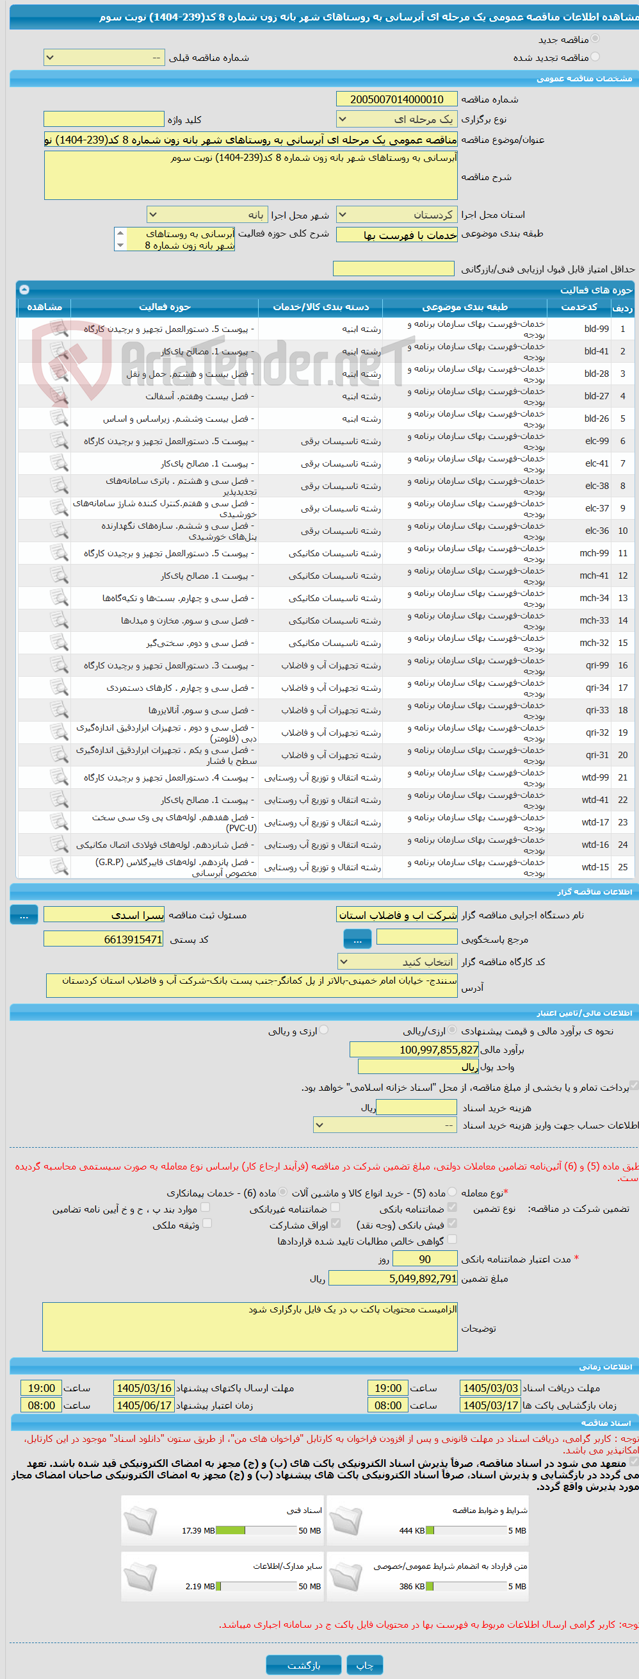Open view icon for row elc-99
Viewport: 639px width, 1679px height.
[x=60, y=442]
